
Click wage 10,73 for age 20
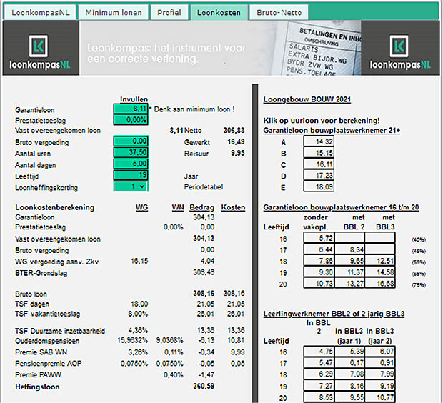[319, 283]
